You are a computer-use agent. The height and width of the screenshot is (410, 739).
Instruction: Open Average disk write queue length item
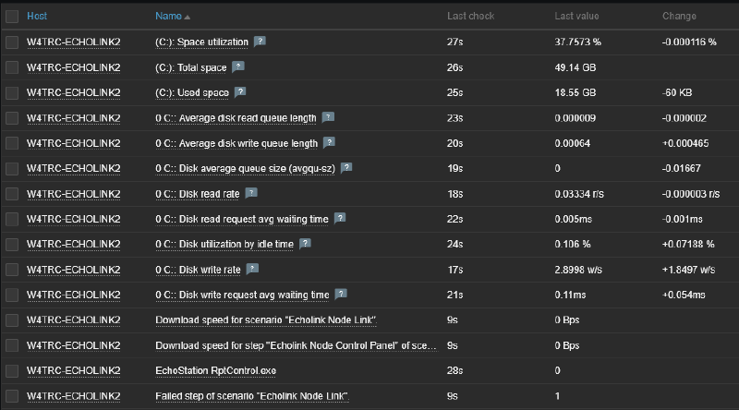click(x=236, y=143)
